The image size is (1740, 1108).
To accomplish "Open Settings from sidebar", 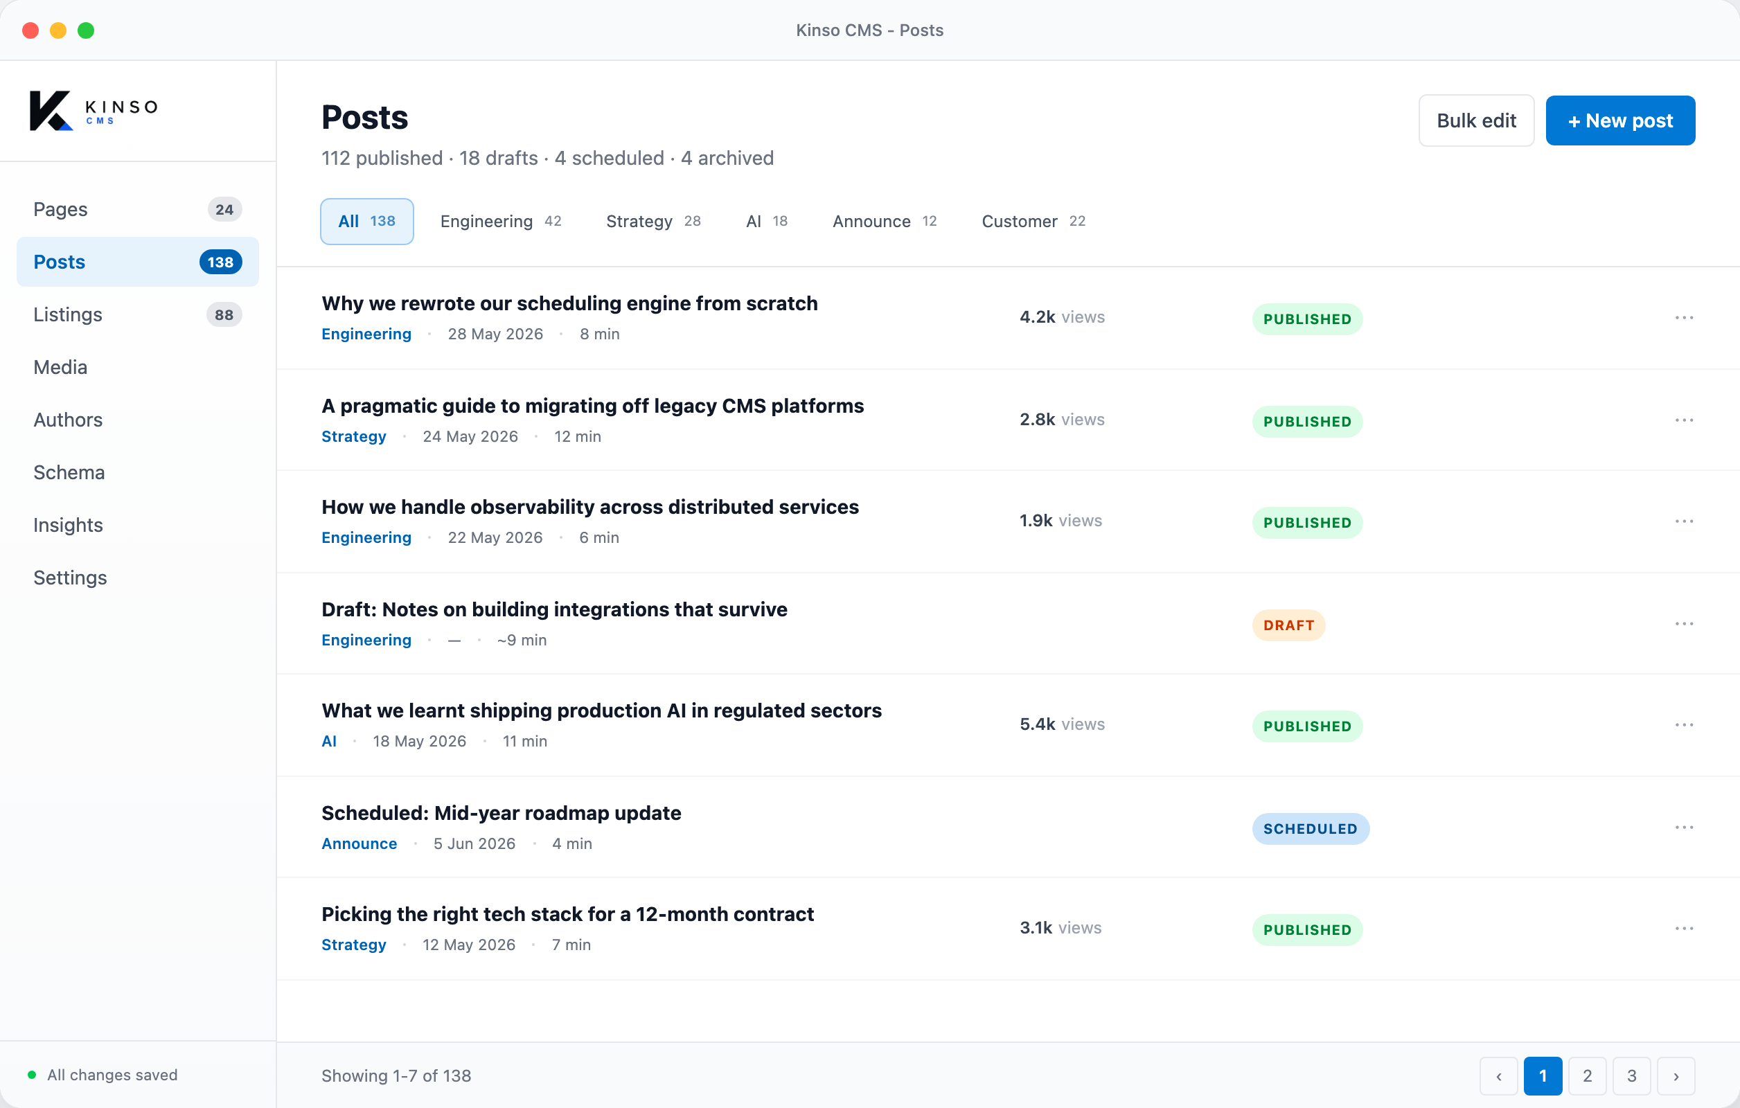I will click(x=137, y=578).
